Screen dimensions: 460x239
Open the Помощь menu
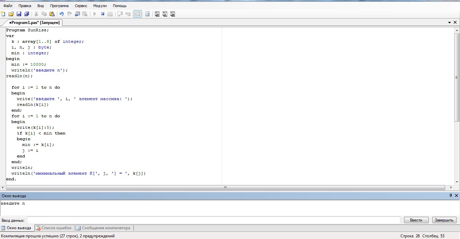(x=120, y=6)
